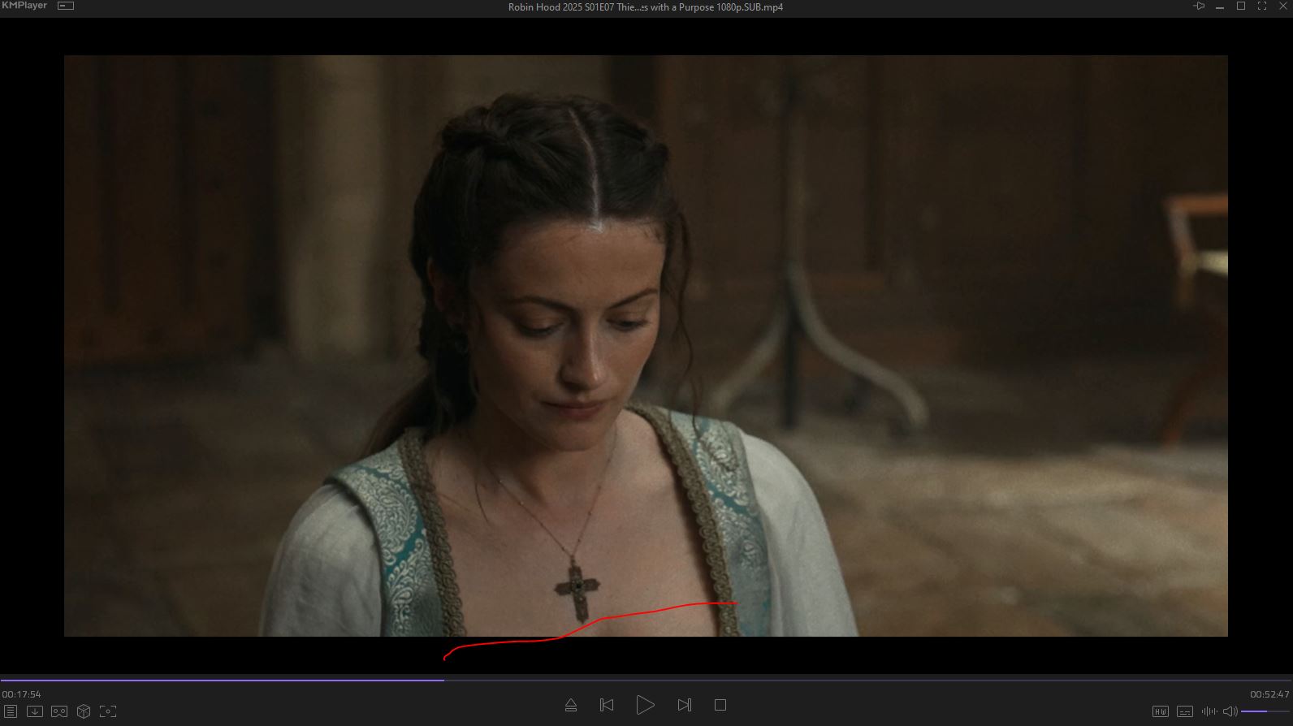Image resolution: width=1293 pixels, height=726 pixels.
Task: Toggle HW hardware acceleration
Action: coord(1161,711)
